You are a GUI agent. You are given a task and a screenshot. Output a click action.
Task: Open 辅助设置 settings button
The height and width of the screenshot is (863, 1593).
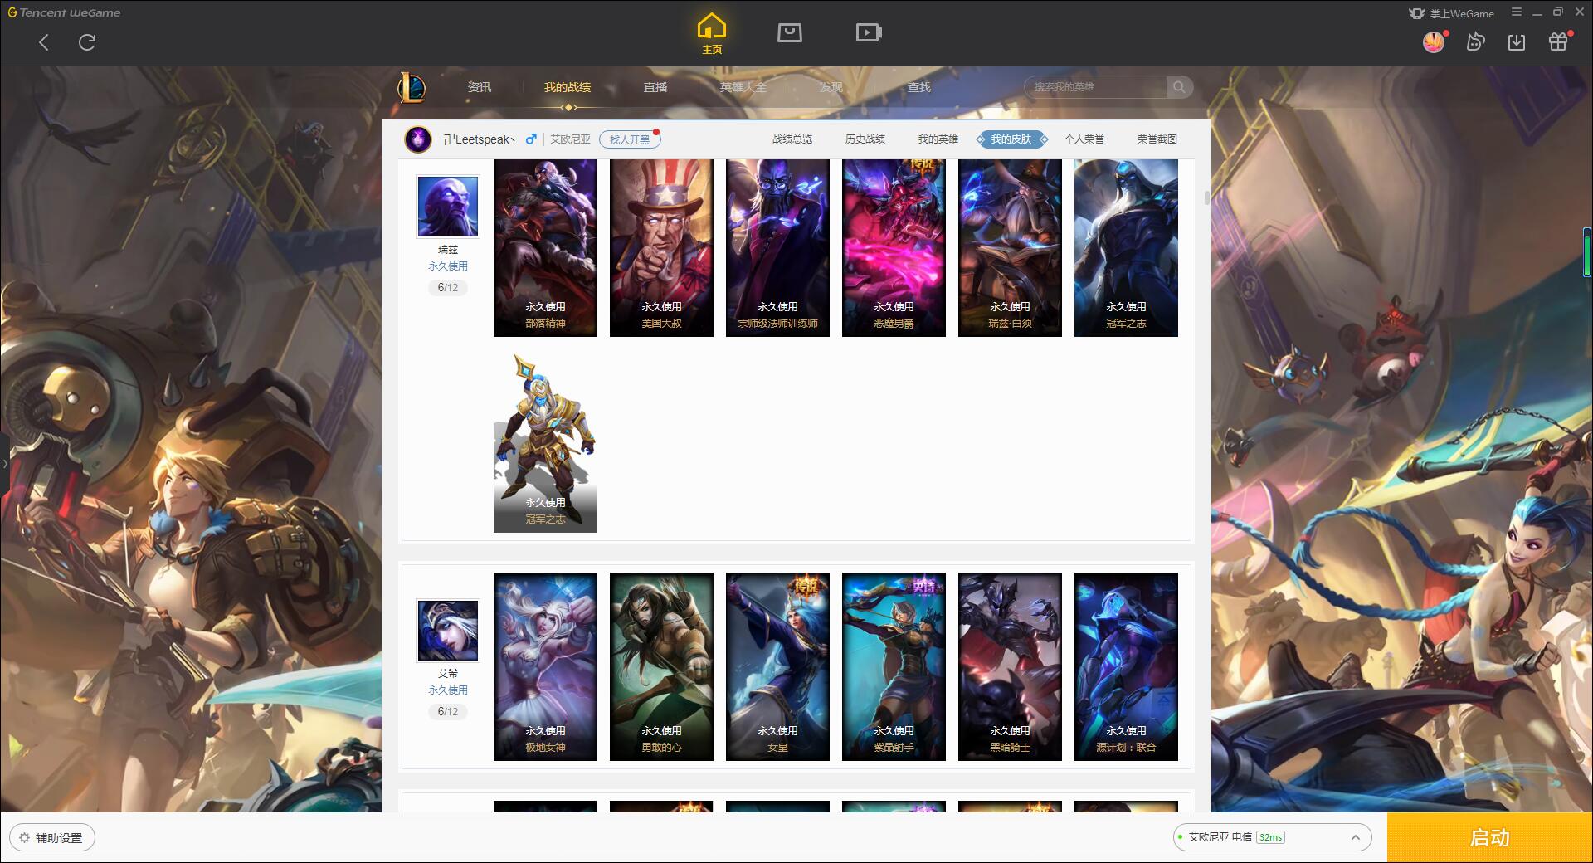pos(52,837)
